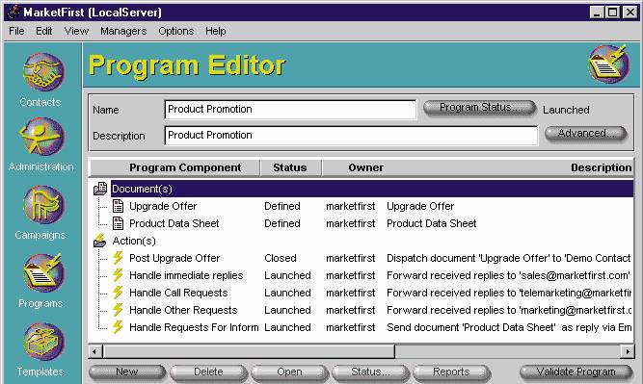Screen dimensions: 643x384
Task: Open the Options menu
Action: coord(176,31)
